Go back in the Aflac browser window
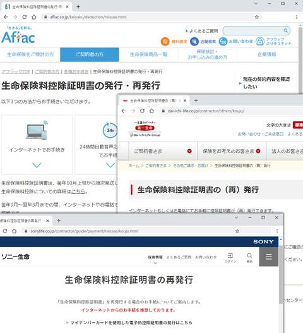Viewport: 303px width, 333px height. point(6,17)
